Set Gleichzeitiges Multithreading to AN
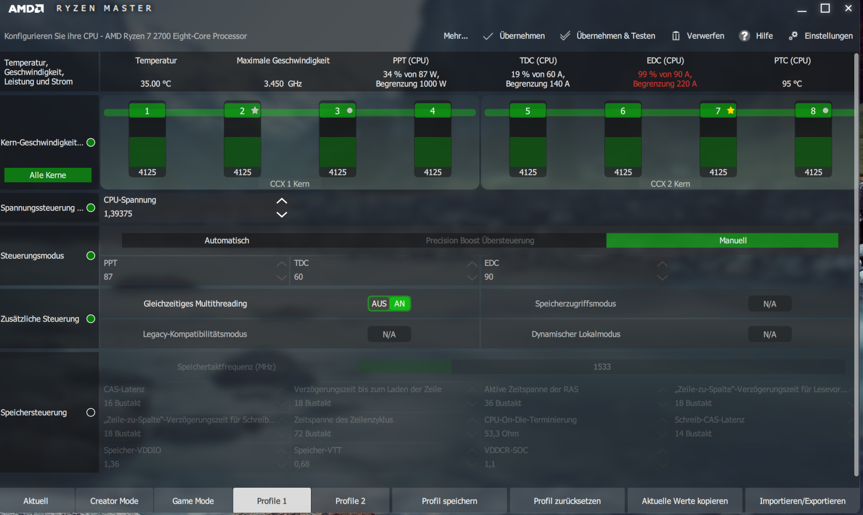 tap(400, 304)
